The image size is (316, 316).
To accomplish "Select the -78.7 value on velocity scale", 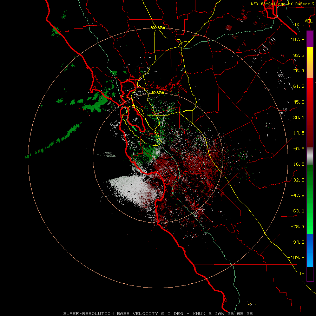I will pos(297,227).
